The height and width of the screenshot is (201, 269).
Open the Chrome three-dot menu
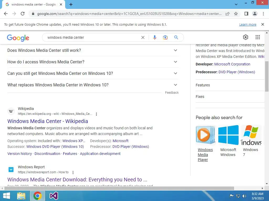click(263, 14)
